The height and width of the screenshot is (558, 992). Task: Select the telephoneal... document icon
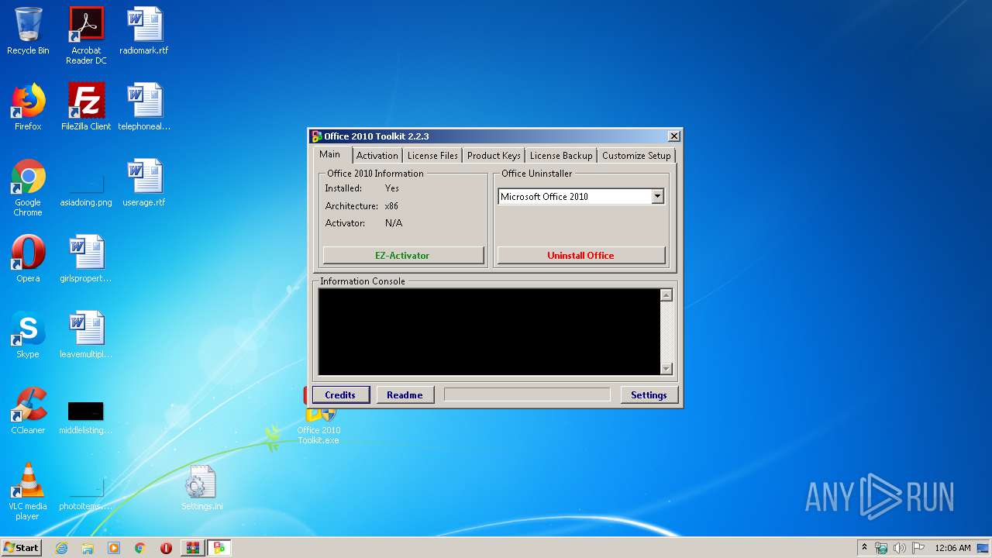coord(144,107)
